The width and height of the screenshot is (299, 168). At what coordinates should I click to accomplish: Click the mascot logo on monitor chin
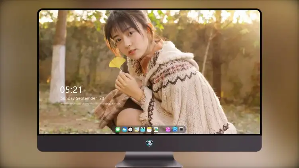tap(149, 143)
